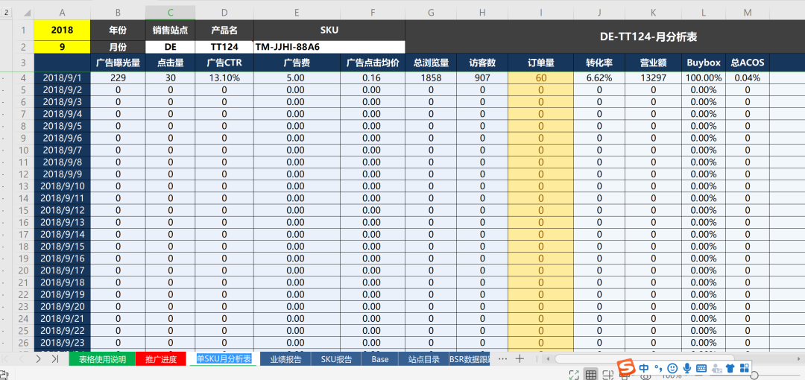Select column I header
This screenshot has width=805, height=380.
[540, 13]
